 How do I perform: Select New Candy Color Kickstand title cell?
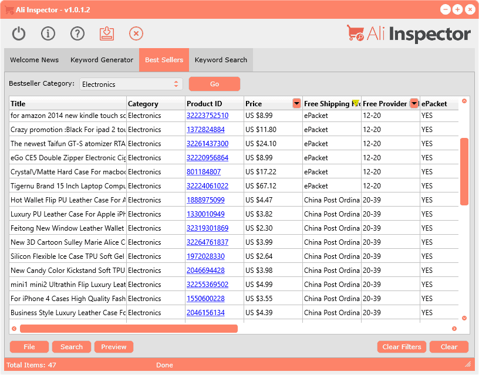click(x=68, y=270)
